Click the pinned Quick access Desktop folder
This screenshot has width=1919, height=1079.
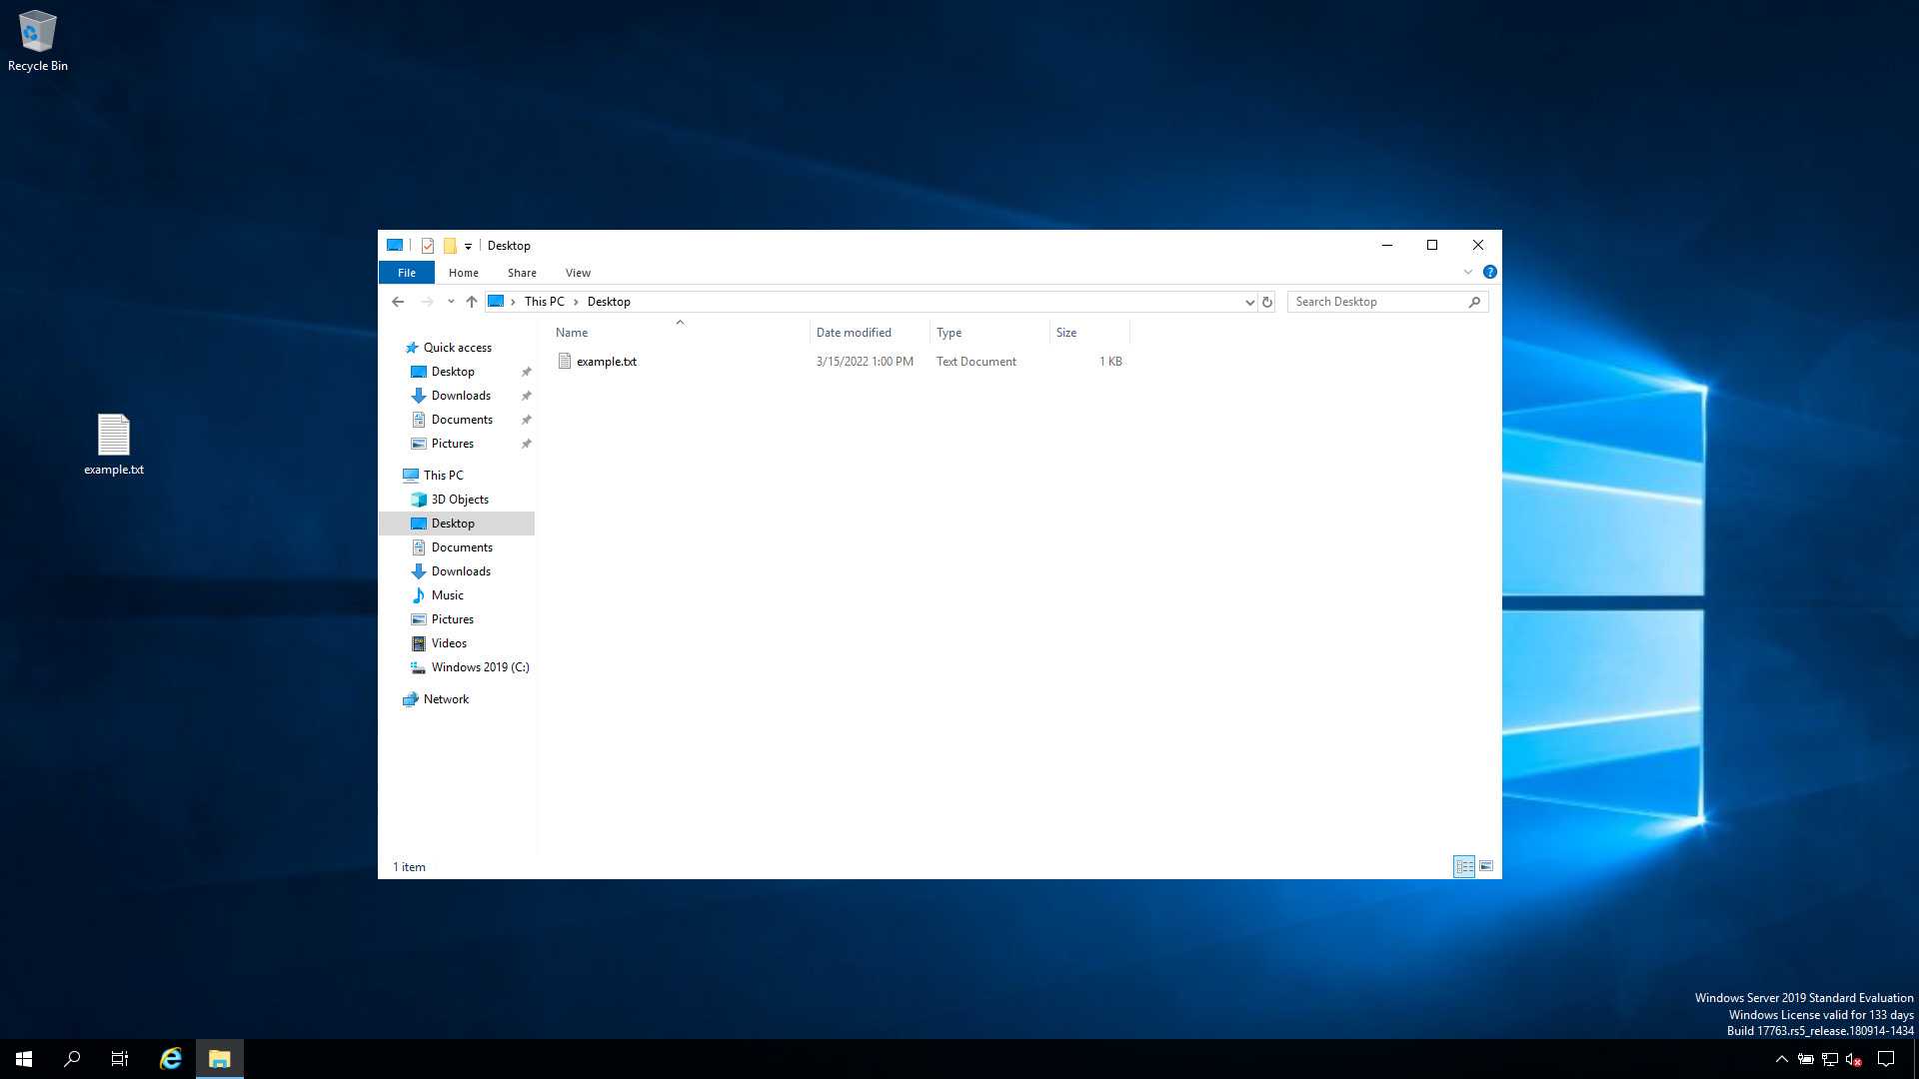point(454,371)
